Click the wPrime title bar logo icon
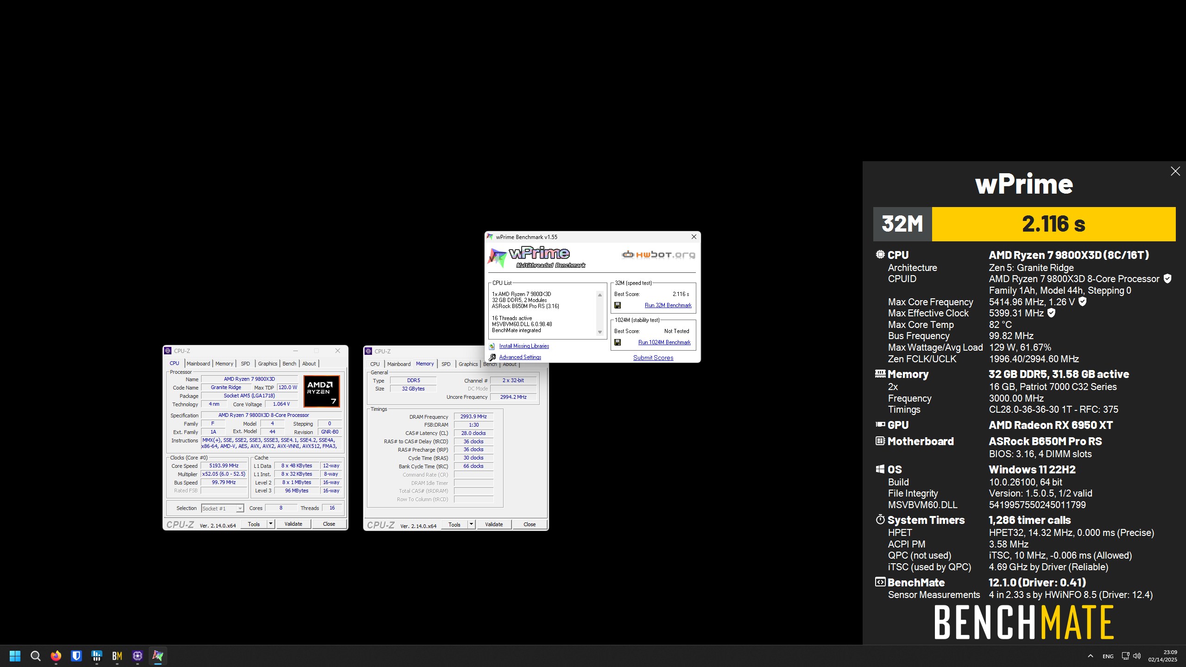Screen dimensions: 1186x667 pyautogui.click(x=490, y=237)
